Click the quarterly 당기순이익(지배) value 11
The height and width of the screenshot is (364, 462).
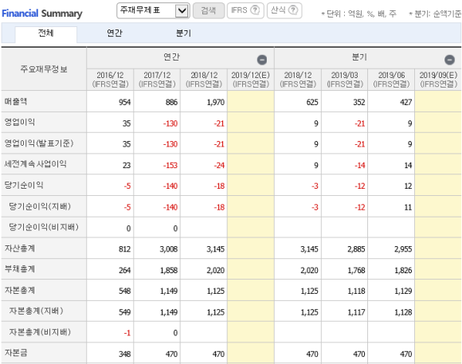click(x=408, y=207)
